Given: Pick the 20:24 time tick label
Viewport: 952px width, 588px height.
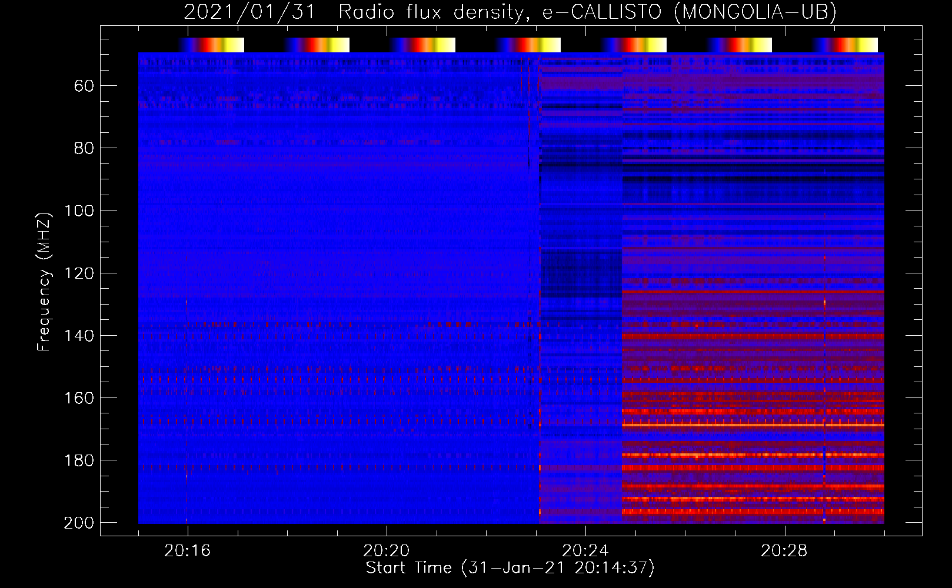Looking at the screenshot, I should pos(585,551).
